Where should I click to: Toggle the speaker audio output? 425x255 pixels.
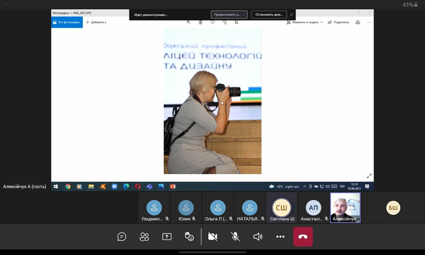(x=258, y=236)
